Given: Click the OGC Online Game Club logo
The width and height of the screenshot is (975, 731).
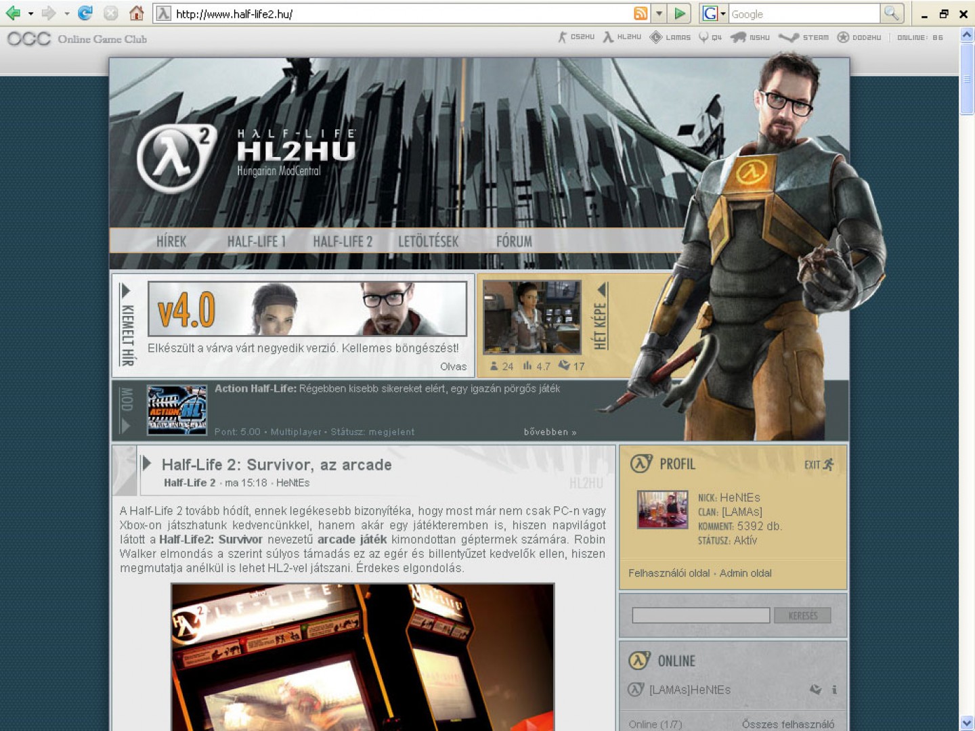Looking at the screenshot, I should [77, 39].
